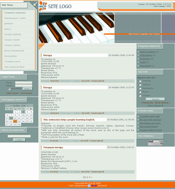175x189 pixels.
Task: Select the Отлично poll radio option
Action: click(140, 81)
